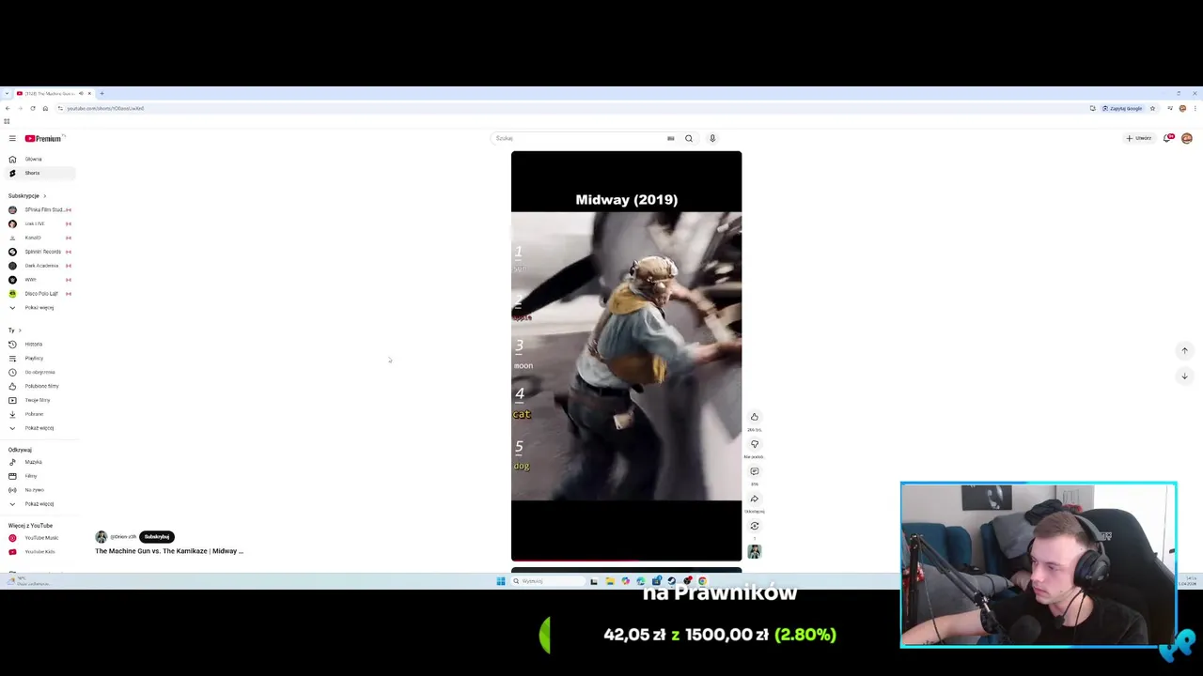Viewport: 1203px width, 676px height.
Task: Open Steam from the taskbar
Action: 672,581
